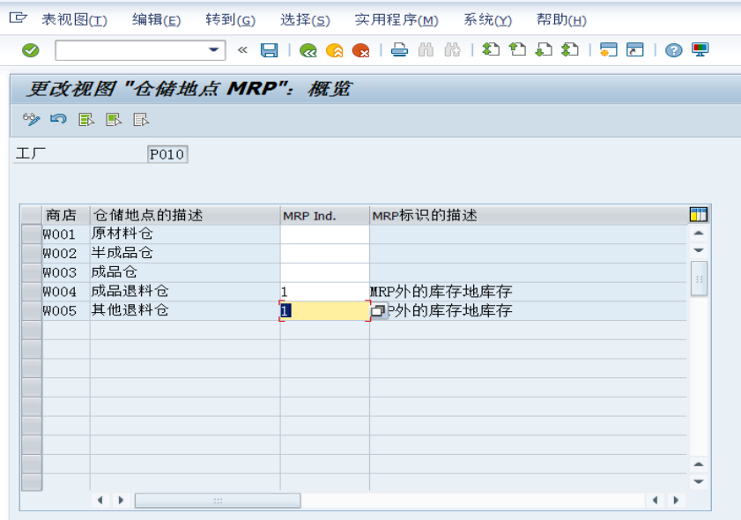Click the Select Block icon
This screenshot has height=520, width=741.
click(114, 120)
